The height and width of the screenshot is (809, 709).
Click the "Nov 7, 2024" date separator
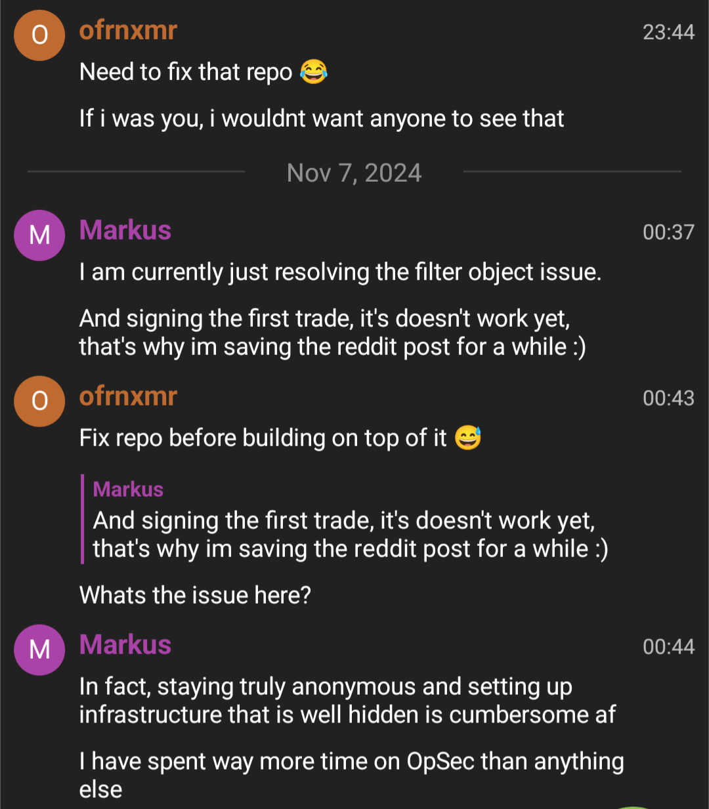point(354,173)
